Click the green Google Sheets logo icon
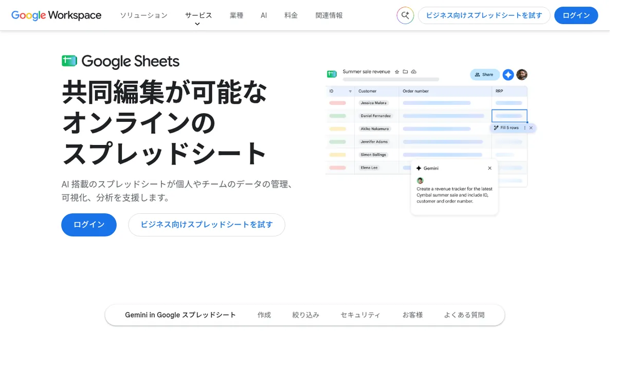 [x=69, y=61]
